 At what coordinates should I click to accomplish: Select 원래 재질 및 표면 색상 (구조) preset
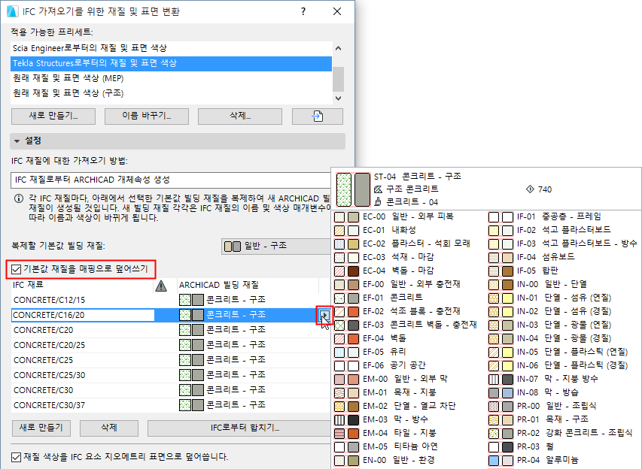(x=171, y=93)
